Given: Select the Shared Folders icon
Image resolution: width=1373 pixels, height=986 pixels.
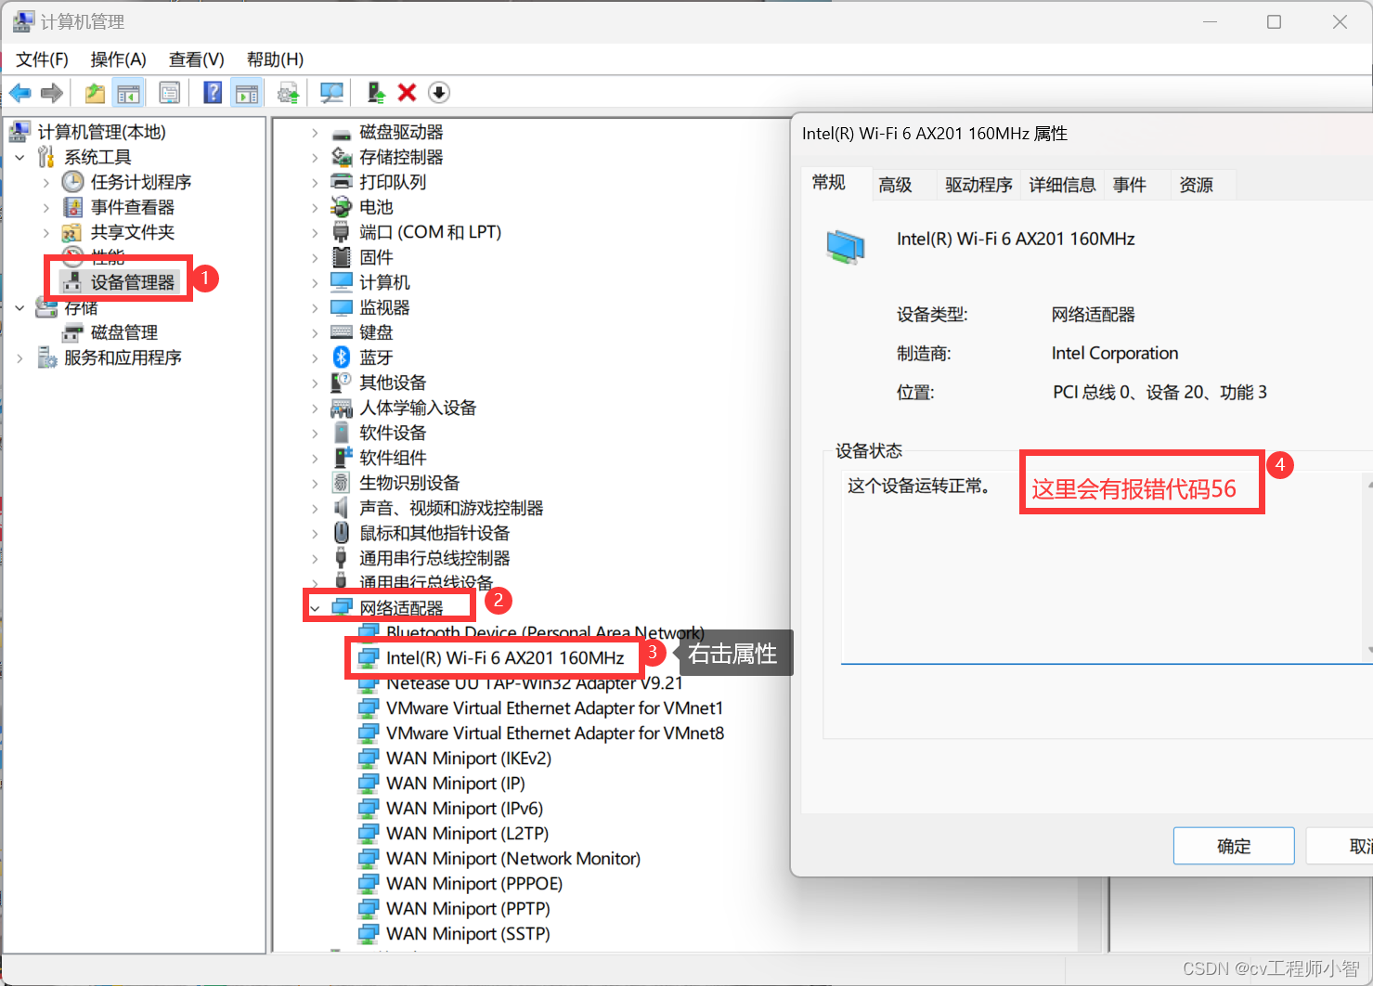Looking at the screenshot, I should [x=73, y=232].
